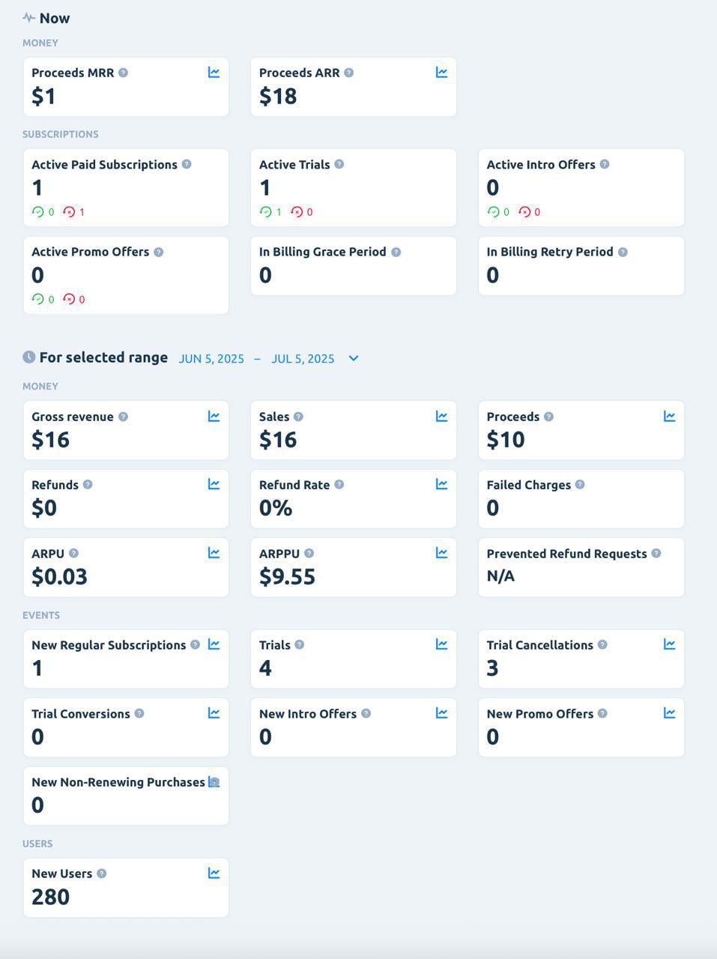Click the Gross revenue chart icon

[214, 417]
